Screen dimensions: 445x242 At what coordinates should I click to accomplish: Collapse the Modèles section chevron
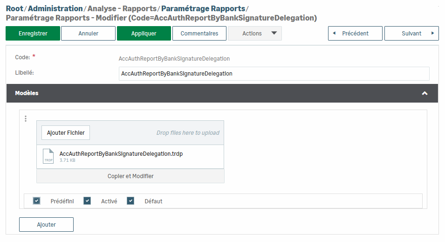[x=424, y=93]
